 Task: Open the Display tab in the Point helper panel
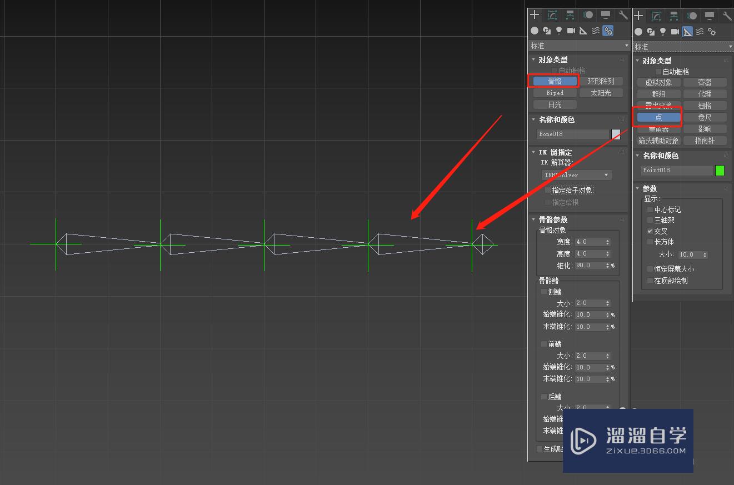click(710, 16)
